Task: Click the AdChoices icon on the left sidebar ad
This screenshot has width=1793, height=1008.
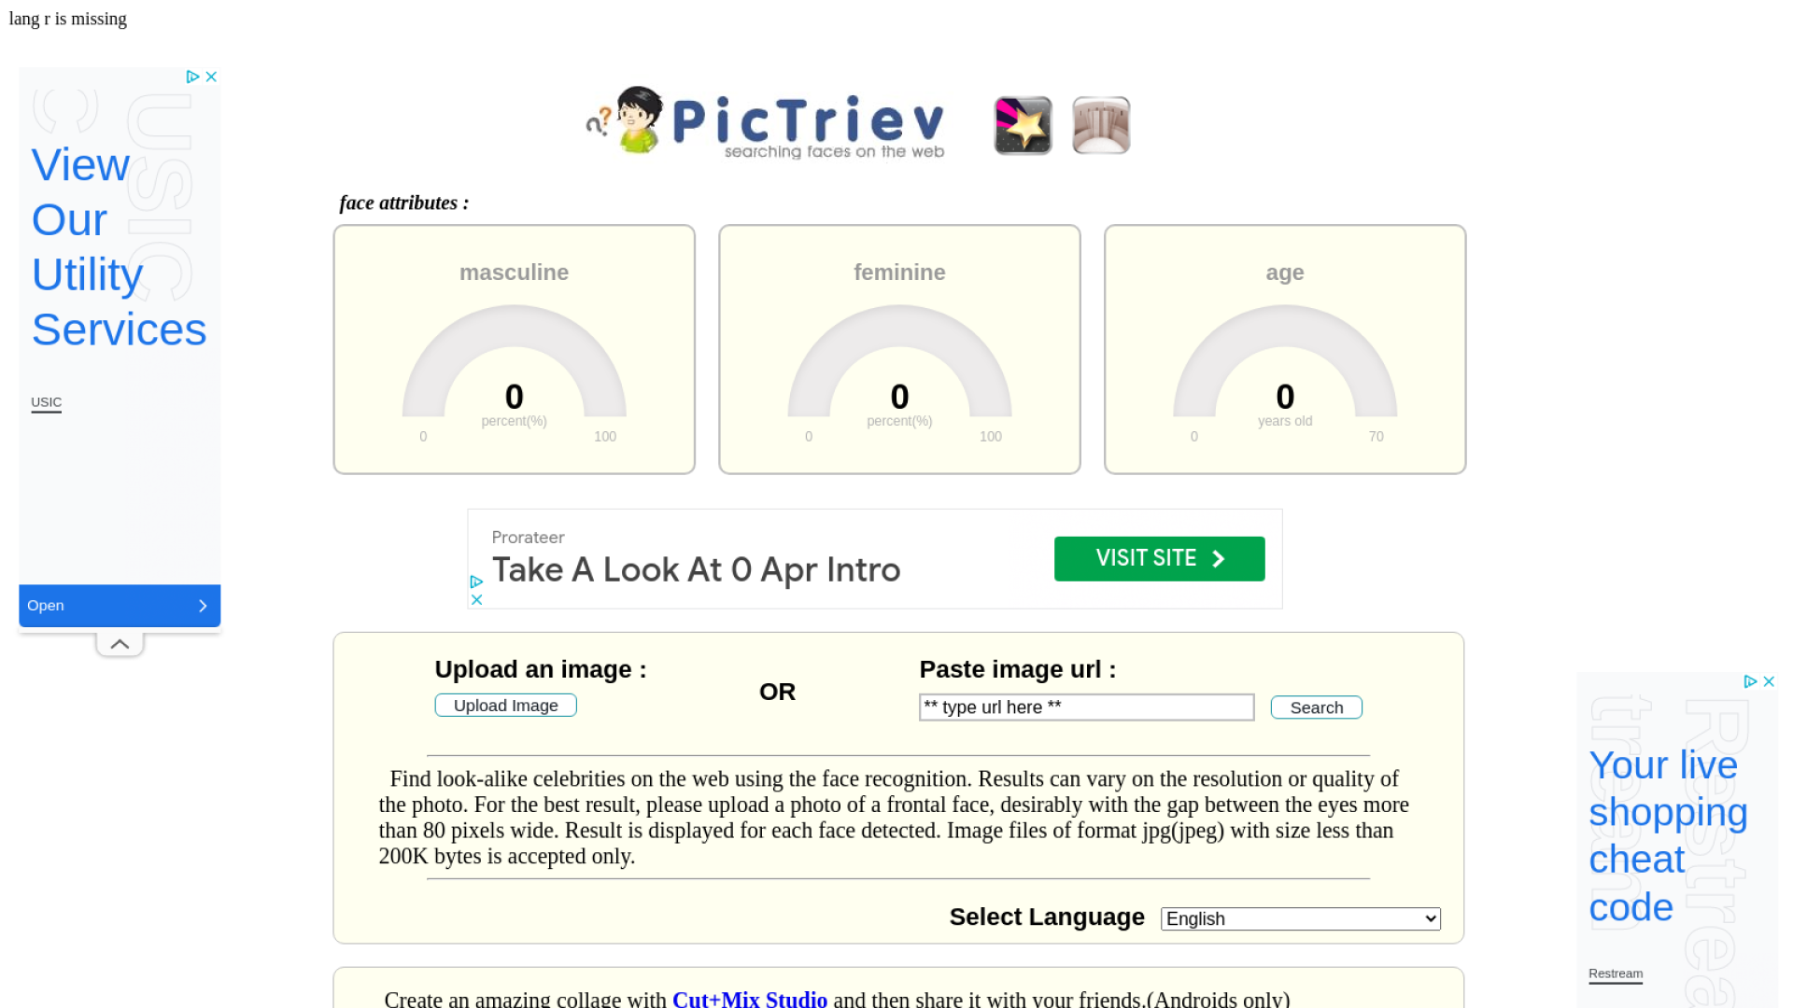Action: click(x=193, y=77)
